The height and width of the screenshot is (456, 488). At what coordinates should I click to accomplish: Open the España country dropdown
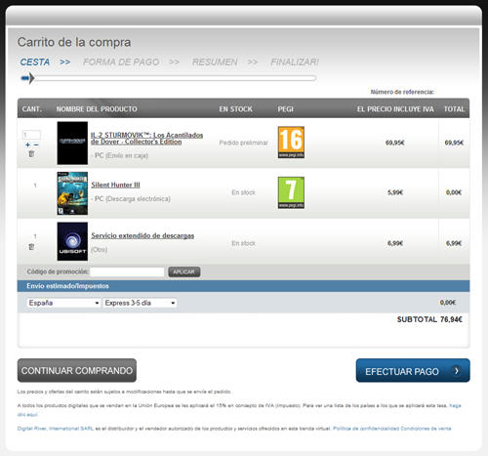coord(63,303)
